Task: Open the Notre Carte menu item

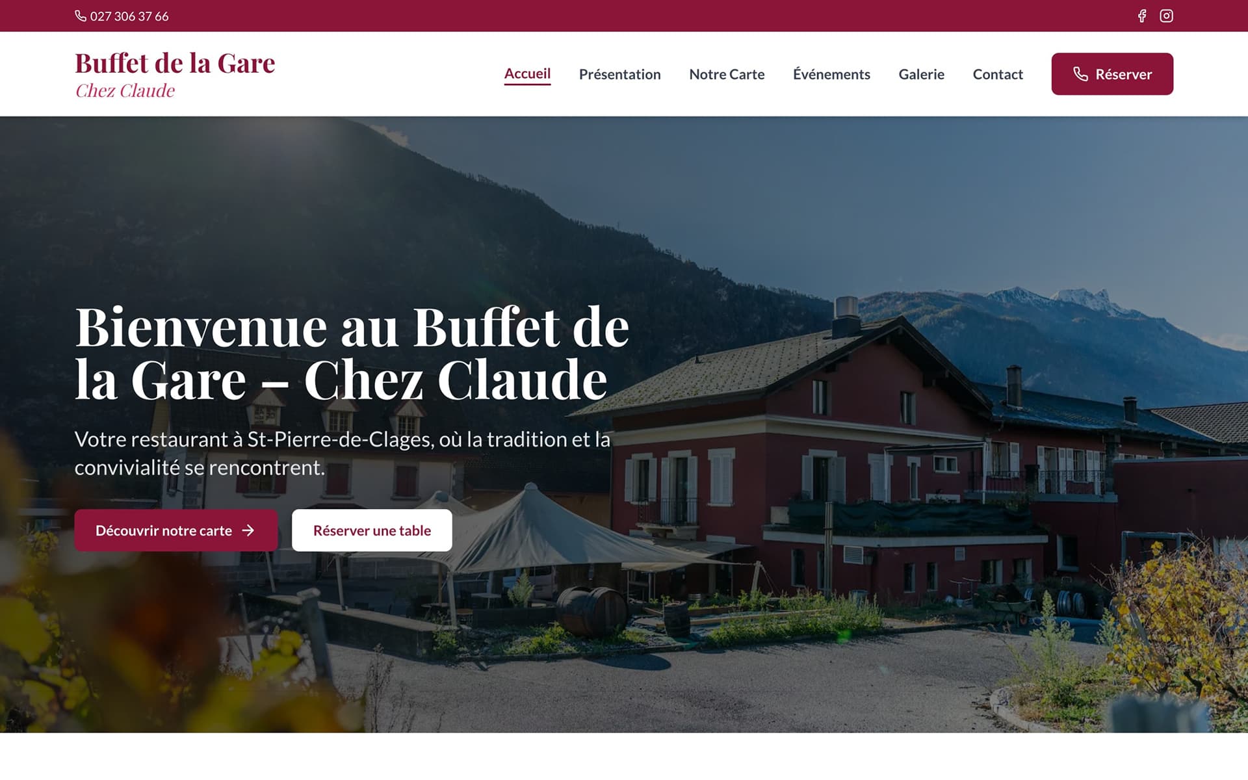Action: point(727,74)
